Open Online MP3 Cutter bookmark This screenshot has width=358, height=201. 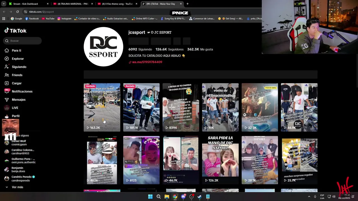coord(144,19)
